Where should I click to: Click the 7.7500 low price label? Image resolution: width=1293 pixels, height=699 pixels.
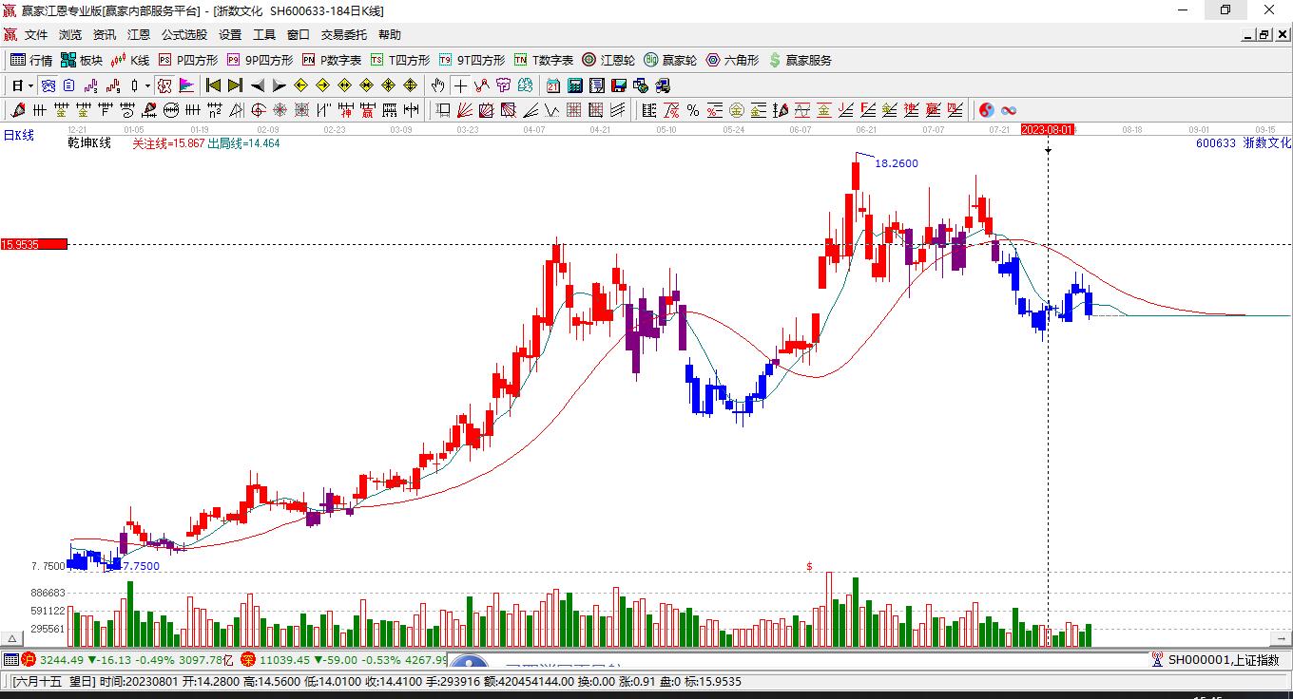point(142,566)
